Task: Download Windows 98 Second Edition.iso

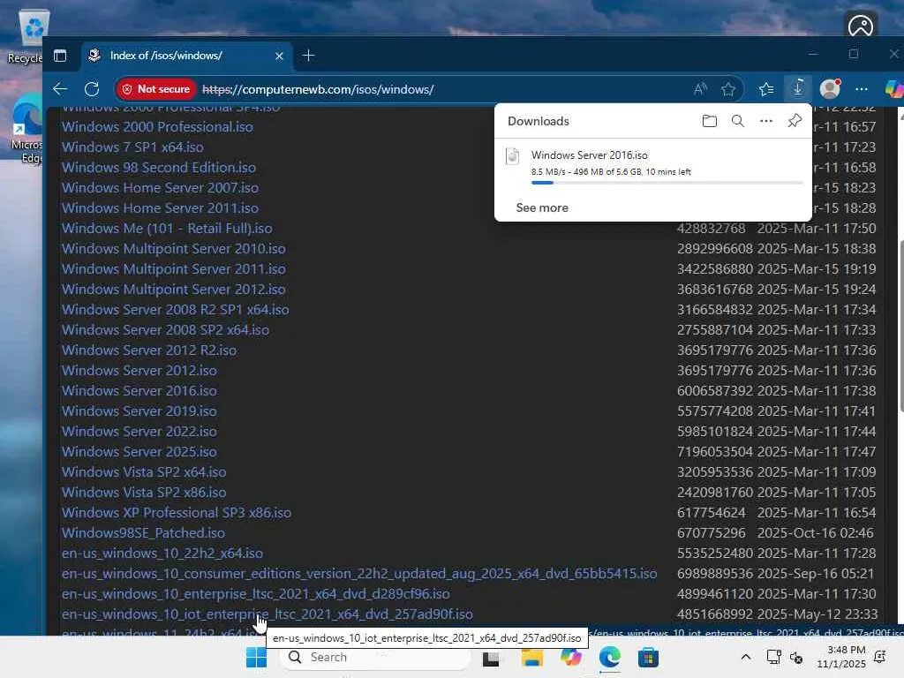Action: coord(159,167)
